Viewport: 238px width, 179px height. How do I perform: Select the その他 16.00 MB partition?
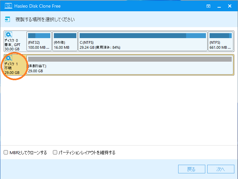point(65,41)
